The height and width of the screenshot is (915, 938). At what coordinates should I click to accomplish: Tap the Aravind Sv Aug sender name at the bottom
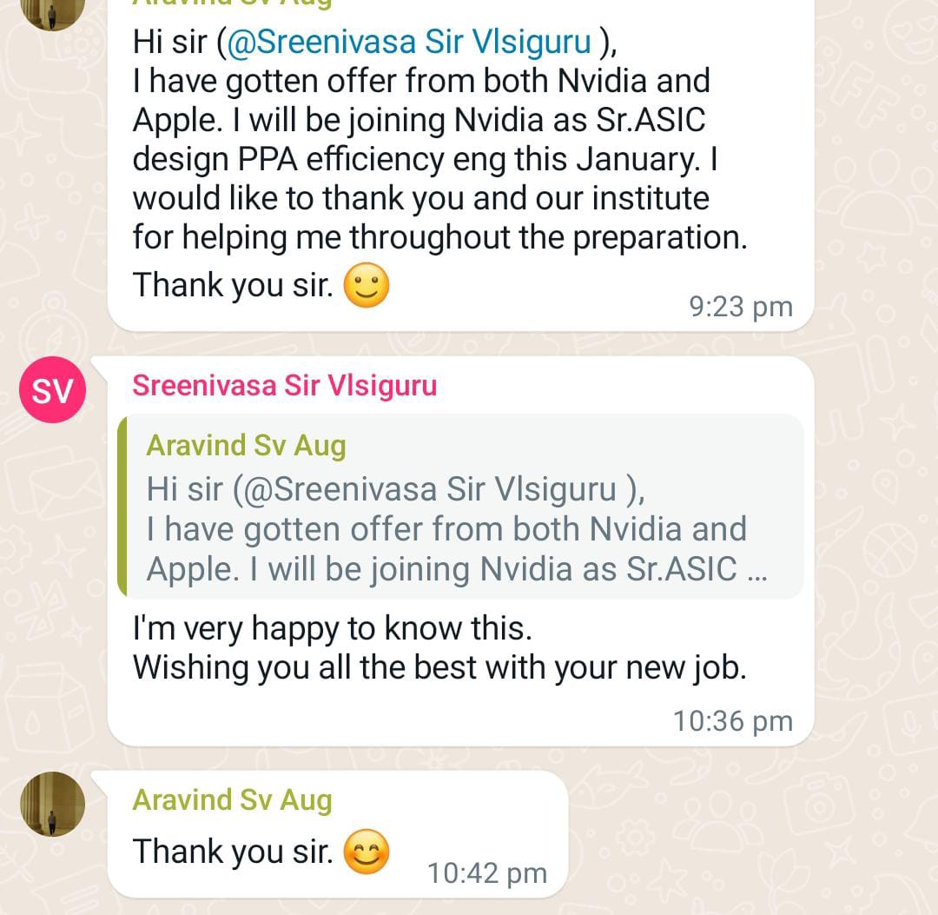click(232, 800)
